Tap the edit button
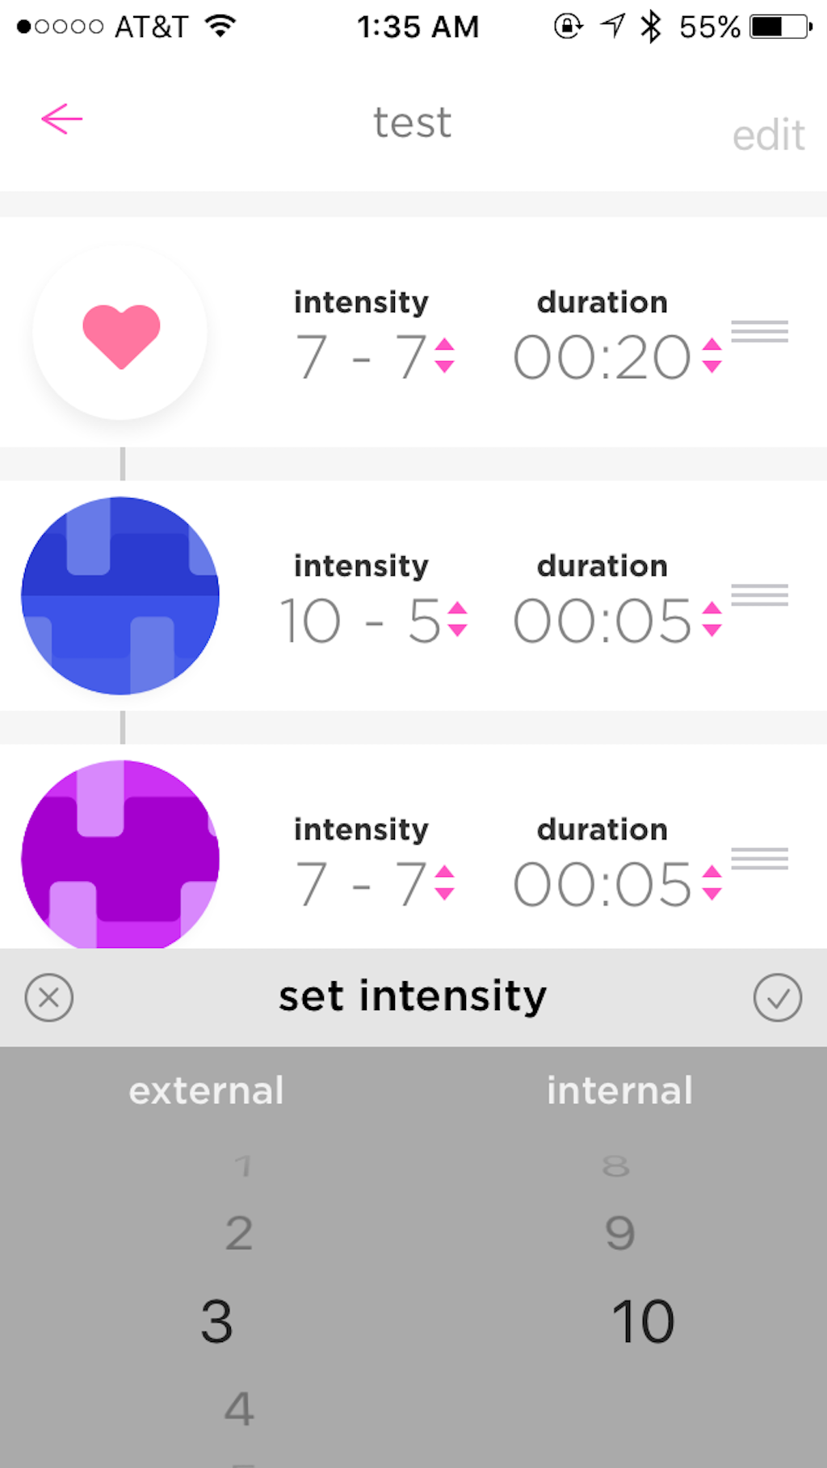This screenshot has height=1468, width=827. coord(768,135)
